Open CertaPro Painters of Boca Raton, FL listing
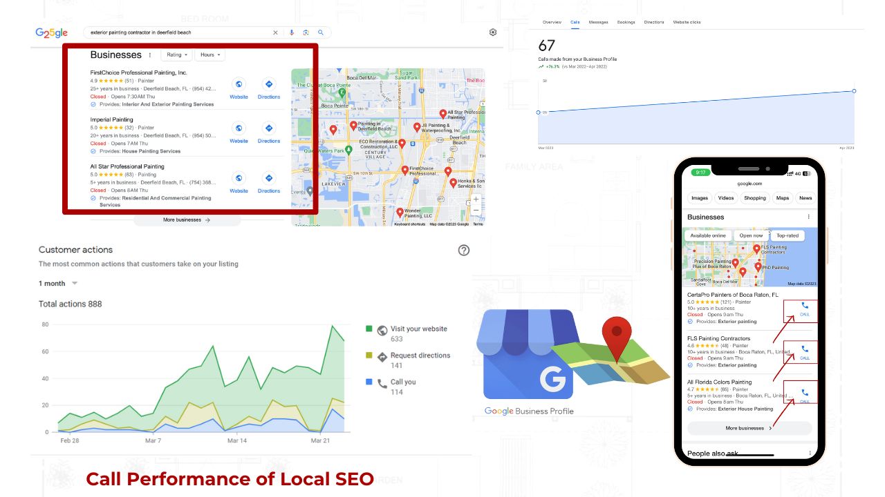 (x=732, y=295)
